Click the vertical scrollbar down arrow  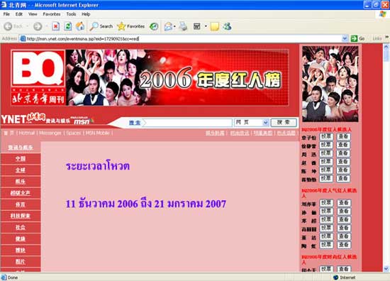point(386,268)
